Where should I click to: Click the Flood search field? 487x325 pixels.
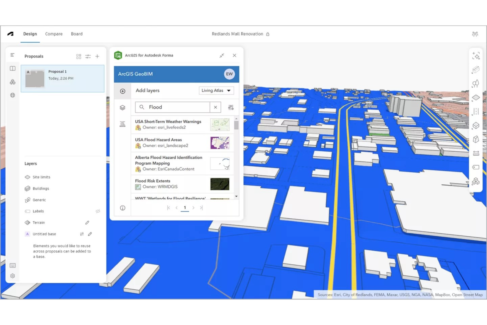173,107
